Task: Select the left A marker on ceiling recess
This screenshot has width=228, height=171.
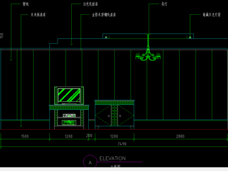Action: pyautogui.click(x=106, y=38)
